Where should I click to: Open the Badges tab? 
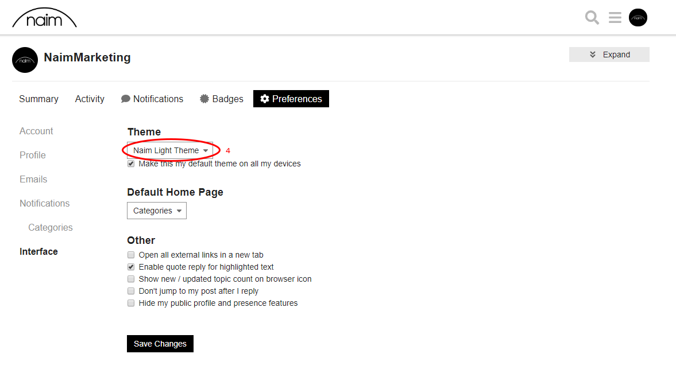tap(222, 99)
